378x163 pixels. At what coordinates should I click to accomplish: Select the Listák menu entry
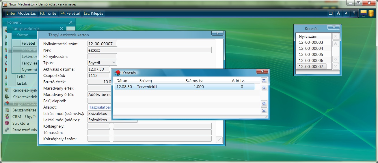coord(22,83)
